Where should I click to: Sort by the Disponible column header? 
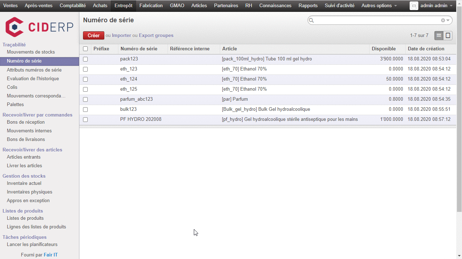click(x=384, y=49)
